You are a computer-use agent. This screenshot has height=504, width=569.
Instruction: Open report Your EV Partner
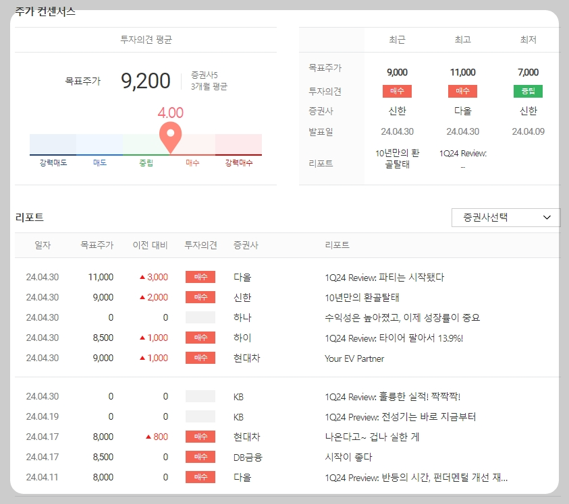pyautogui.click(x=354, y=358)
